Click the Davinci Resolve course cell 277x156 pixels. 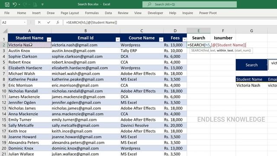(142, 125)
